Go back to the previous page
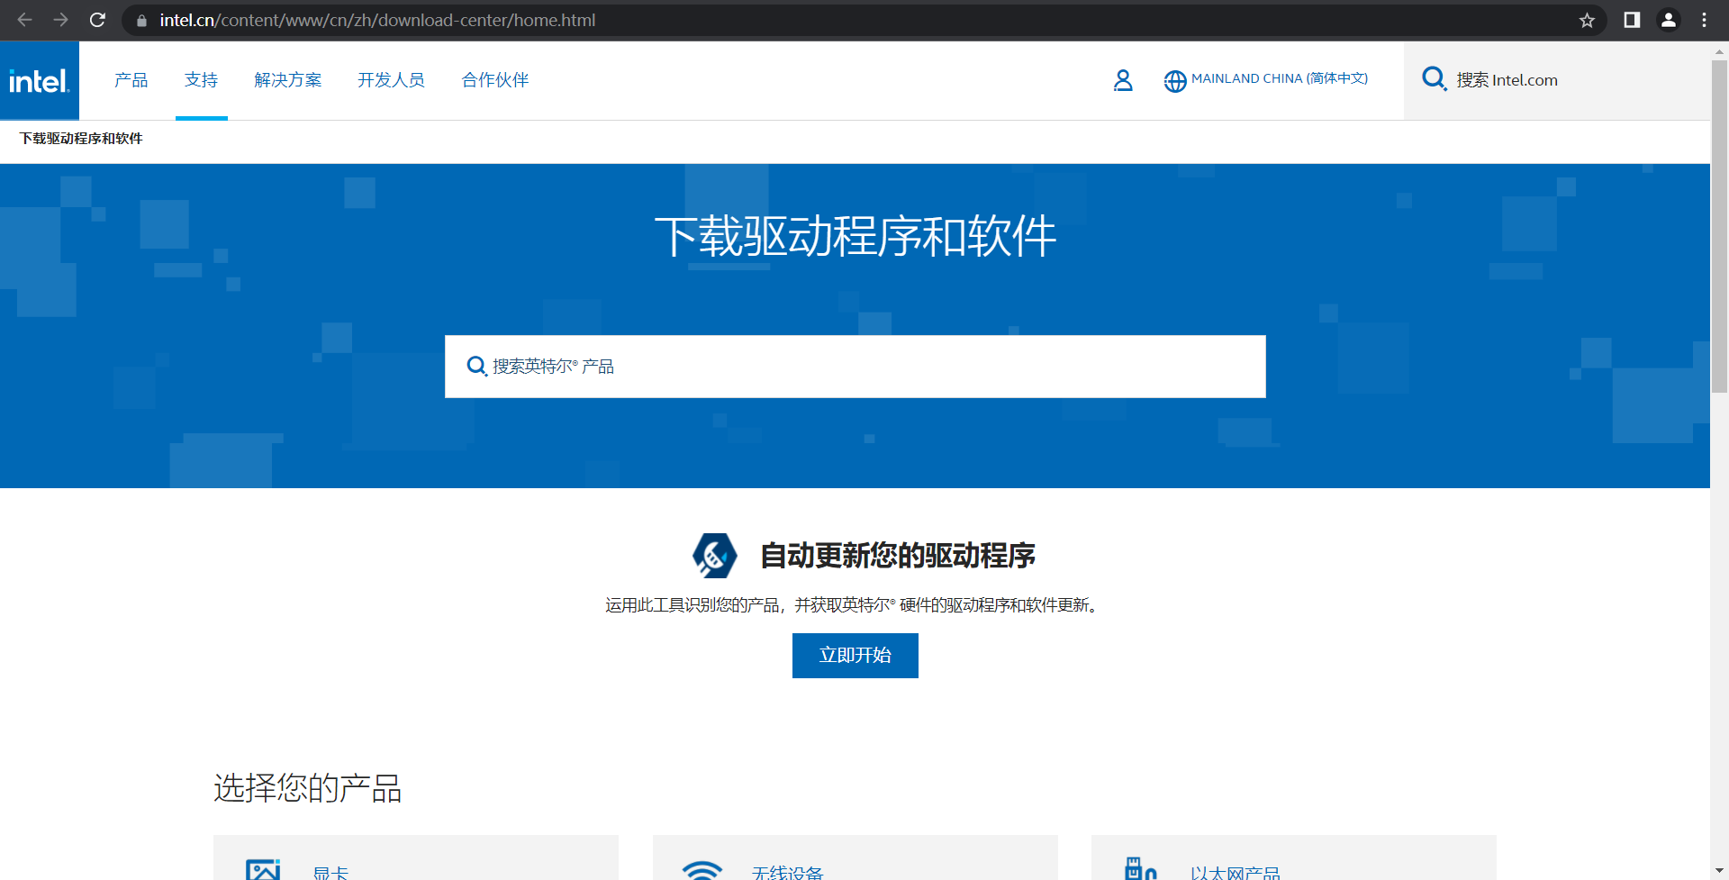 point(24,20)
